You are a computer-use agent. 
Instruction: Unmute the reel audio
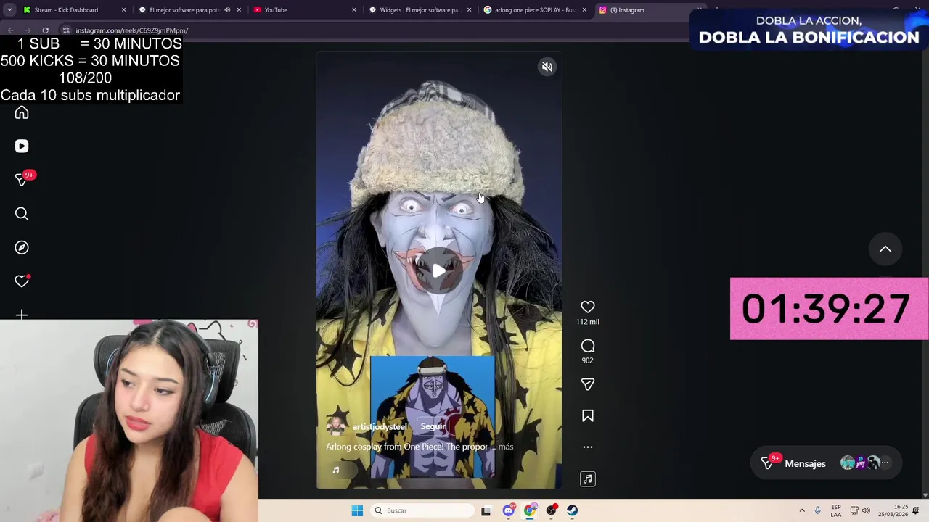click(x=547, y=67)
